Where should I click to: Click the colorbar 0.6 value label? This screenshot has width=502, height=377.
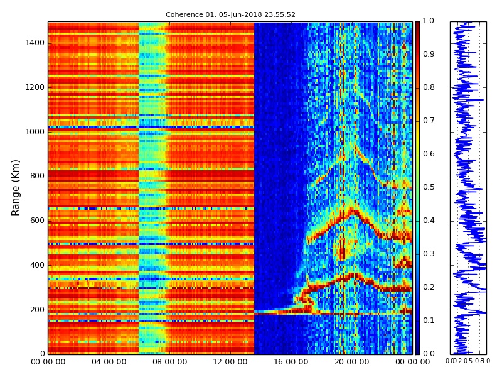point(429,154)
